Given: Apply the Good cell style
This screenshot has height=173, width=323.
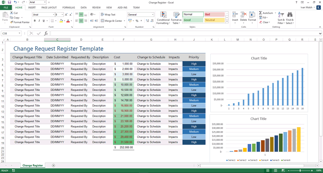Looking at the screenshot, I should [192, 20].
